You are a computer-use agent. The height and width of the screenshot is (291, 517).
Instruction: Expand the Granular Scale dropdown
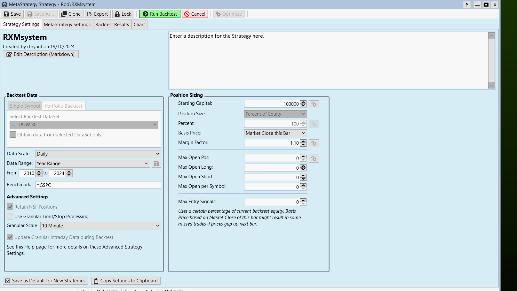pos(100,226)
